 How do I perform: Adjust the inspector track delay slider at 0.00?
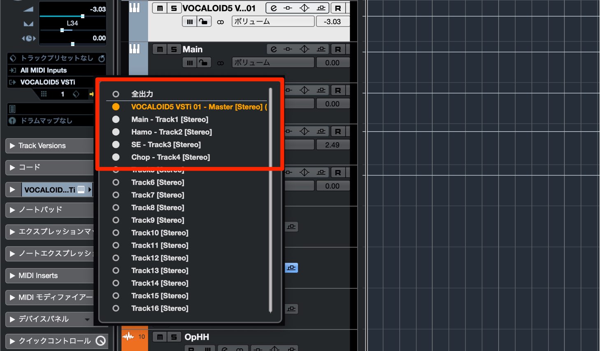pos(73,44)
